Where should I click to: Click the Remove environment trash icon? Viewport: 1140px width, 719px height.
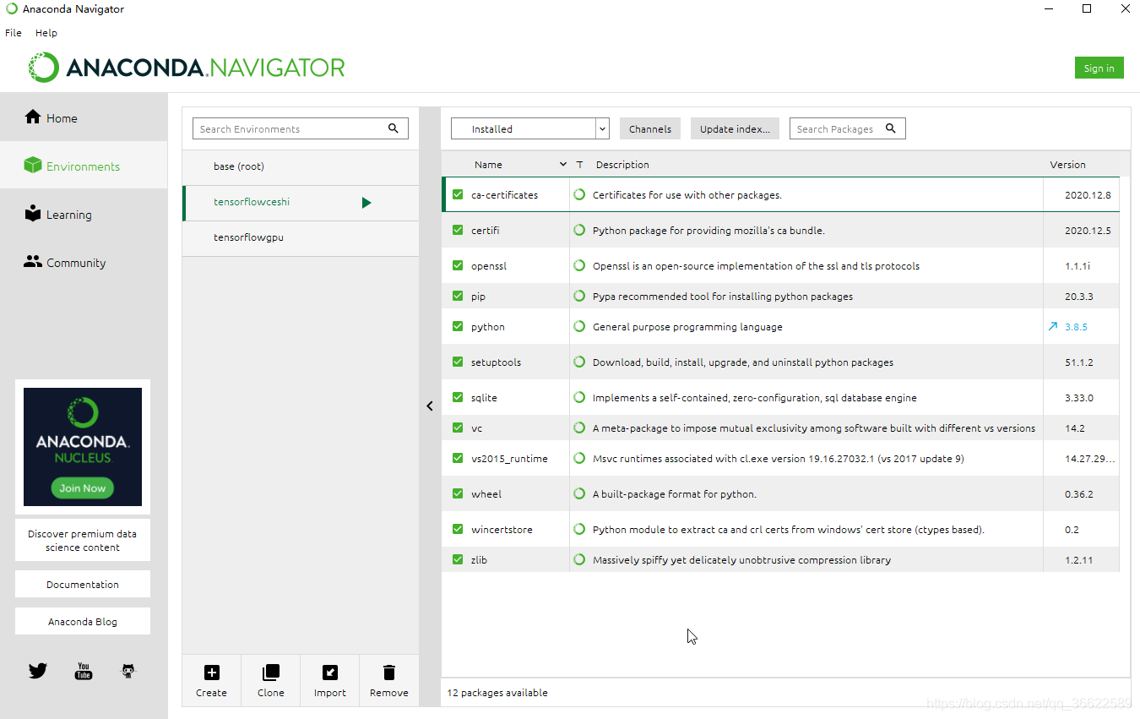[388, 673]
